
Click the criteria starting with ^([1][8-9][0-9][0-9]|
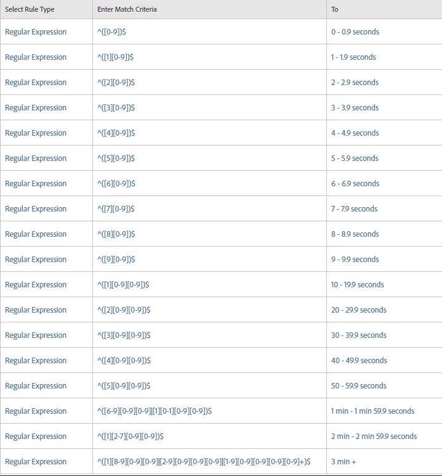(x=204, y=462)
